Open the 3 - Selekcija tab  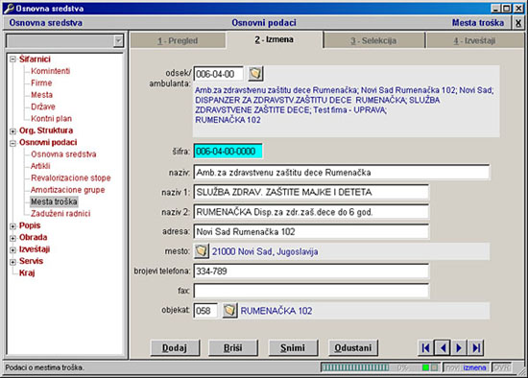click(x=373, y=40)
